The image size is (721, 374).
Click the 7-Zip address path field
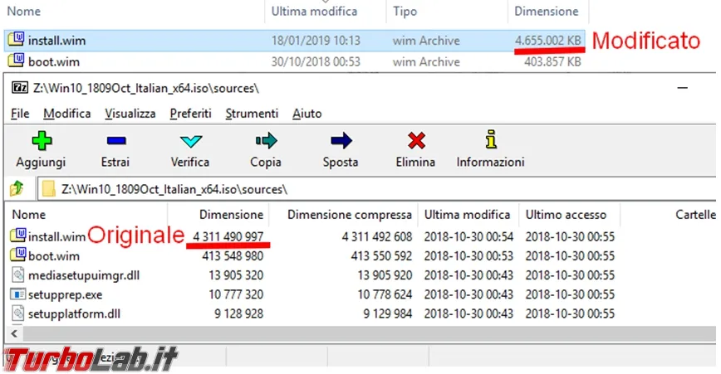pos(377,189)
